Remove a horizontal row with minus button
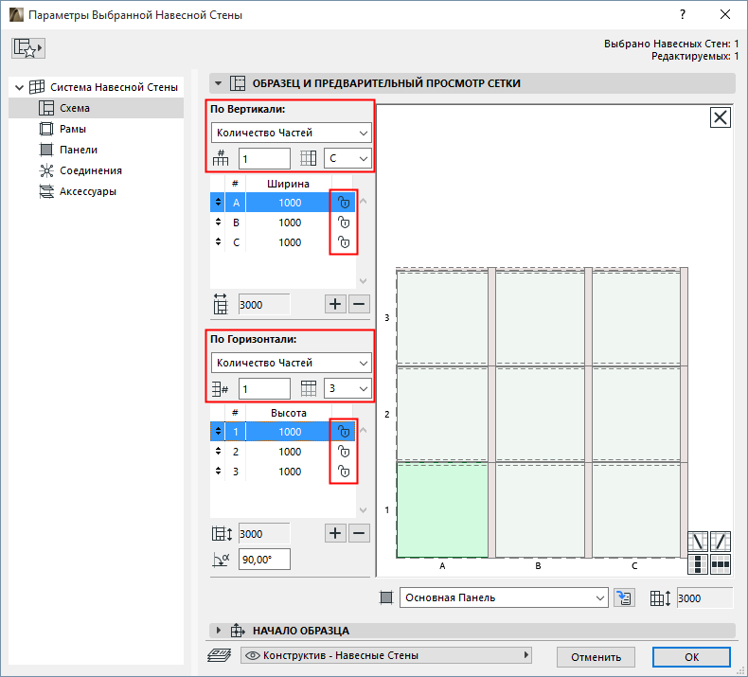Viewport: 748px width, 677px height. click(x=359, y=533)
